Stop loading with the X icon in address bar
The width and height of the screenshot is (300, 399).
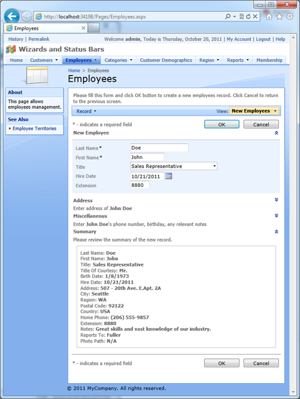(255, 16)
